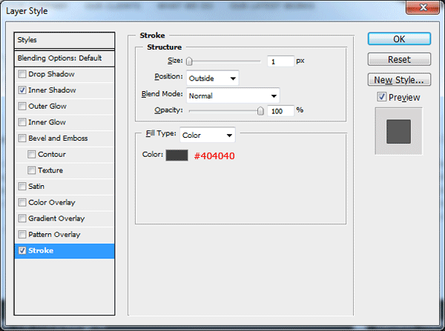445x331 pixels.
Task: Click the Size slider handle
Action: (190, 61)
